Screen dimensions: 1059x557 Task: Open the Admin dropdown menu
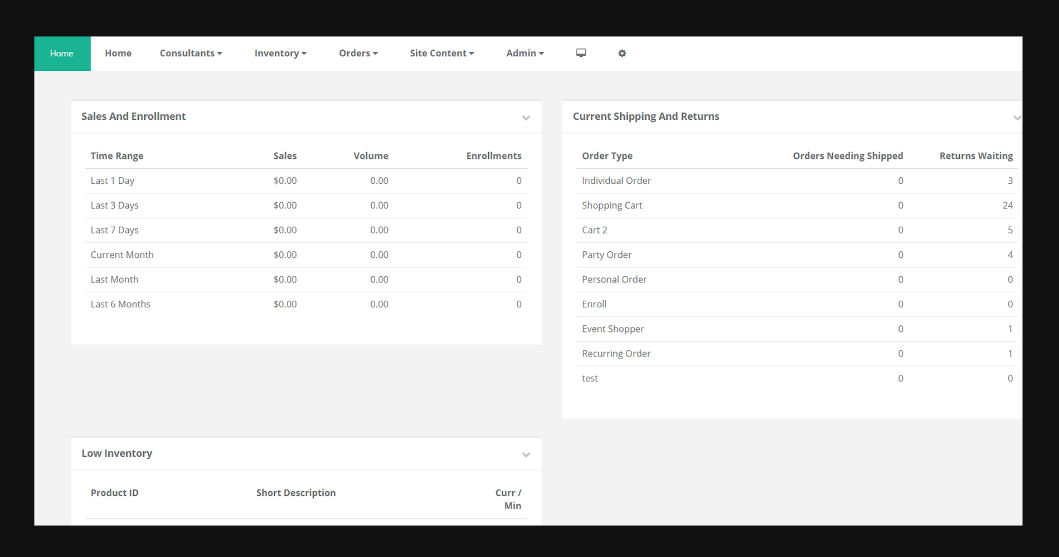point(524,53)
